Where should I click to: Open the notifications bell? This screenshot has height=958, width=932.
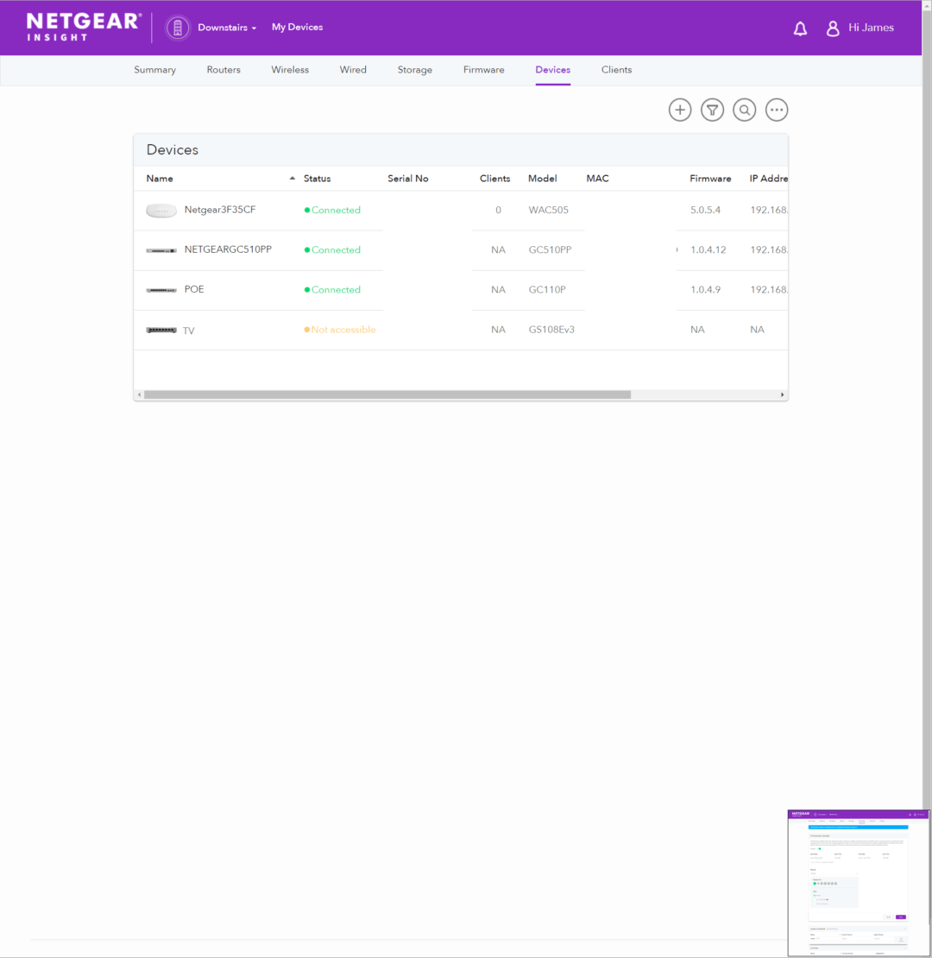point(800,28)
